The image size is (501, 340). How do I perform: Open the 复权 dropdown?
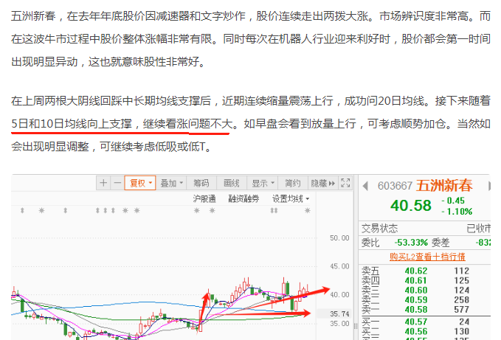pos(140,183)
